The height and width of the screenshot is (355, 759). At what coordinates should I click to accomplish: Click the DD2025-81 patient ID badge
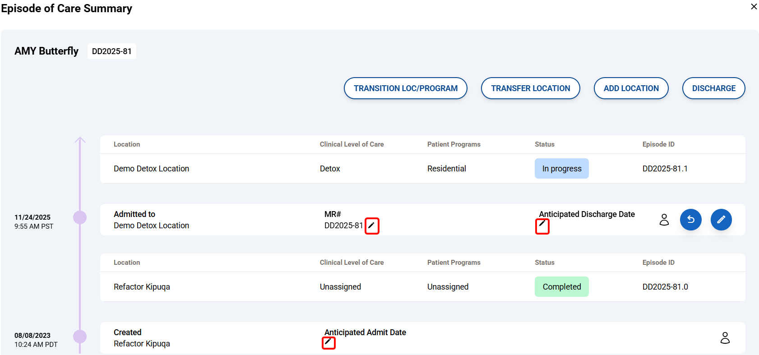[111, 51]
